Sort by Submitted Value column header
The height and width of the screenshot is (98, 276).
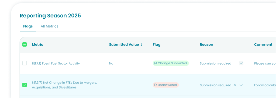point(126,44)
